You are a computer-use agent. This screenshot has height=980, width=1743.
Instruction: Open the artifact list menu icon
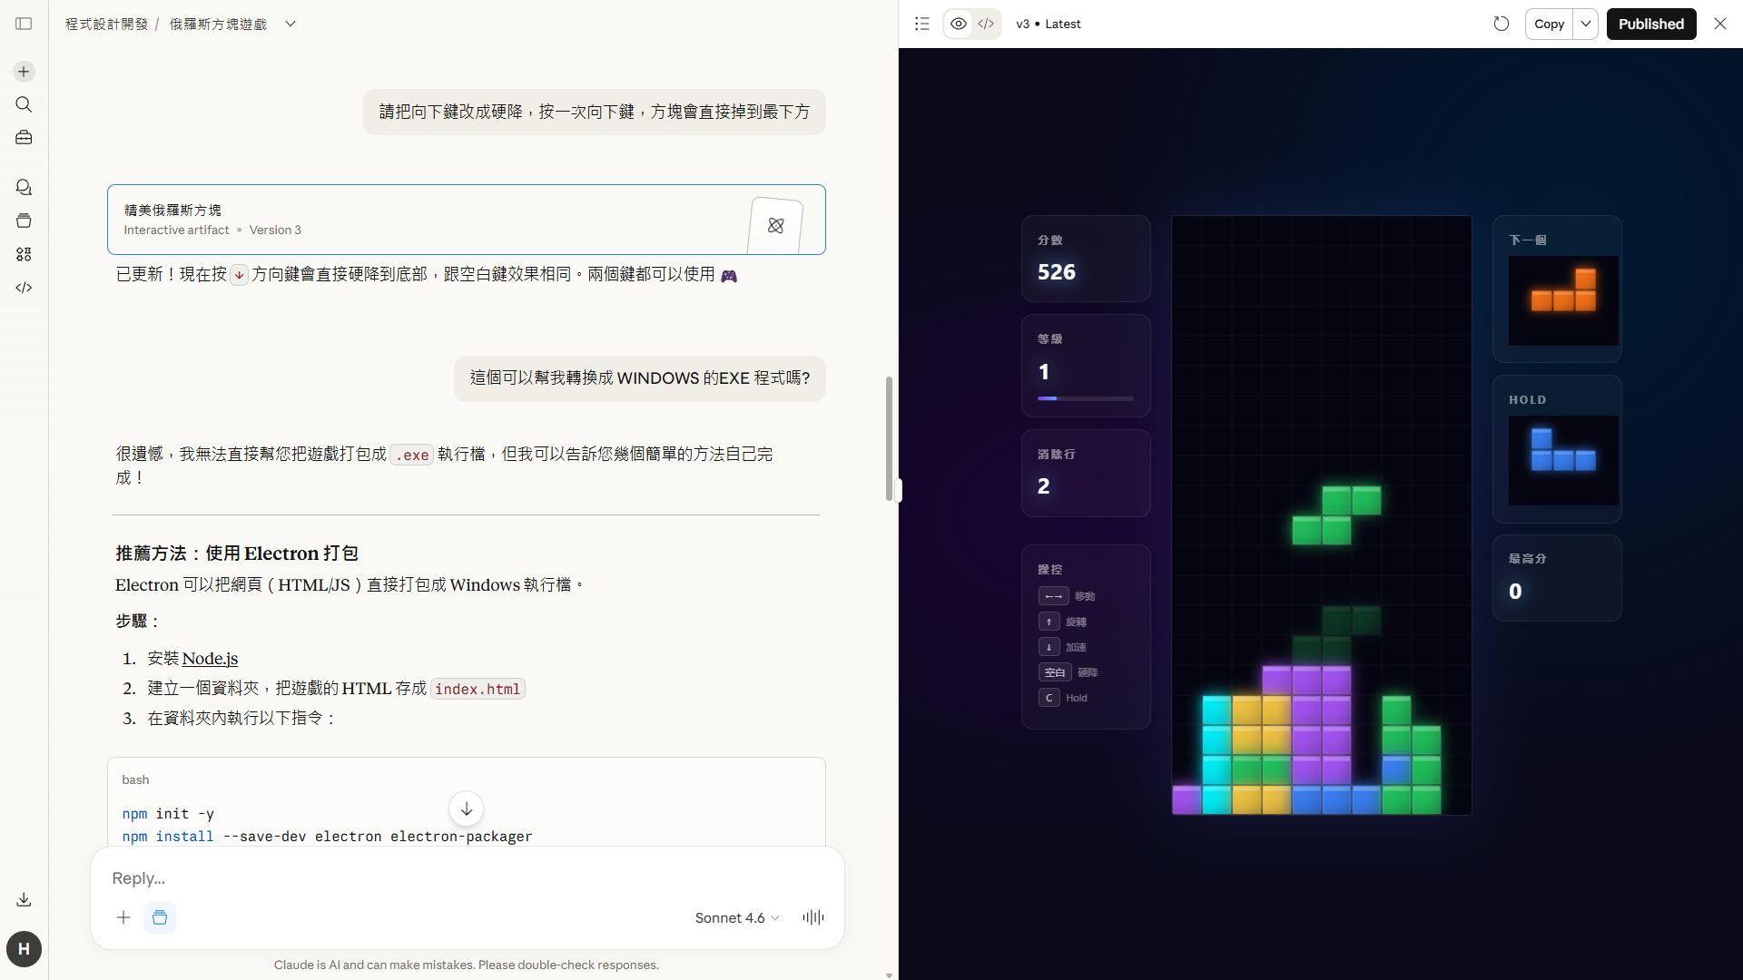click(921, 24)
